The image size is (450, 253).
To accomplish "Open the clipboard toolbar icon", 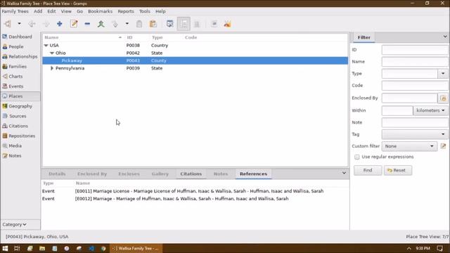I will [139, 24].
